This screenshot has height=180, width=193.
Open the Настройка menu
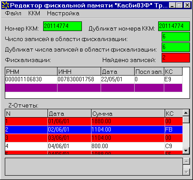[x=63, y=14]
